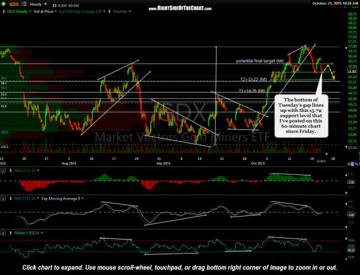
Task: Click the MACD 12 26 scale top arrow
Action: pos(346,204)
